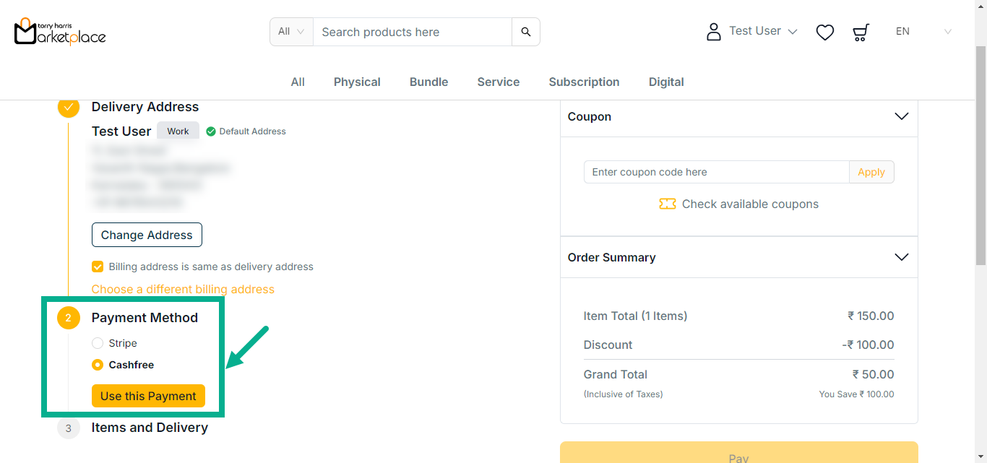Click the coupon ticket icon
Viewport: 987px width, 463px height.
pyautogui.click(x=667, y=204)
